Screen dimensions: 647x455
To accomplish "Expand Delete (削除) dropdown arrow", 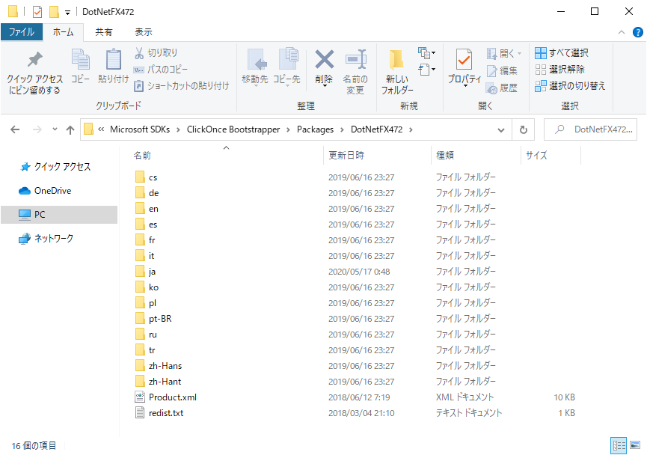I will pyautogui.click(x=325, y=85).
